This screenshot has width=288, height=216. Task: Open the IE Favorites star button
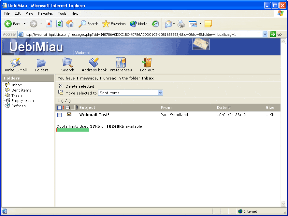coord(114,24)
